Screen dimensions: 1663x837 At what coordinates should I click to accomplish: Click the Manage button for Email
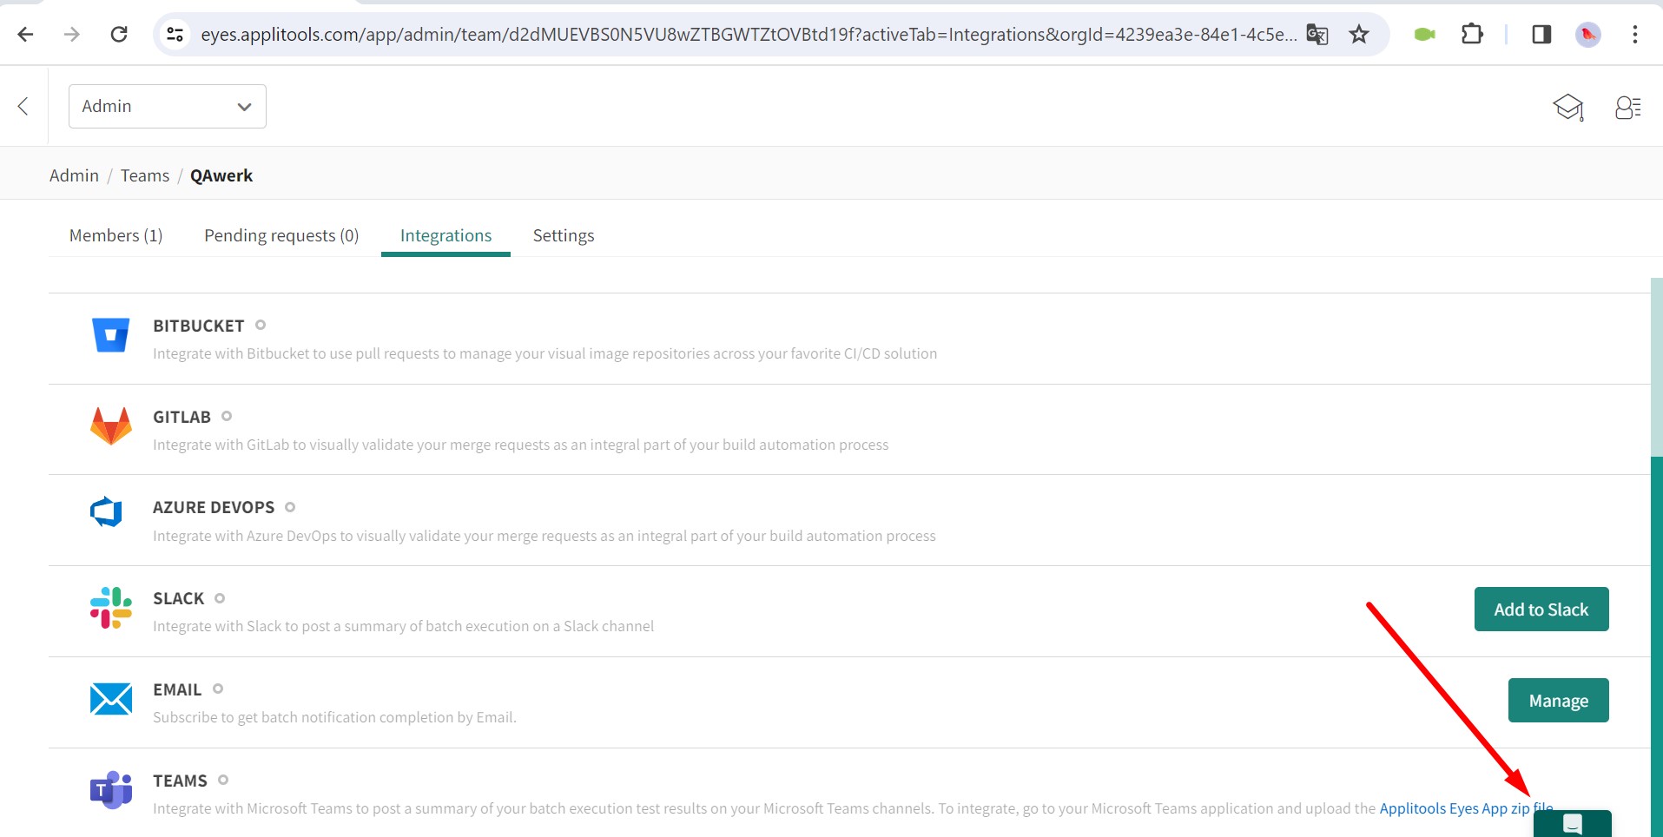(x=1558, y=700)
